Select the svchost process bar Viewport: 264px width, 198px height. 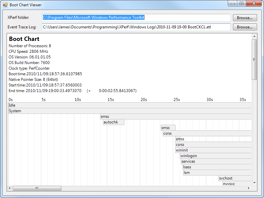[235, 178]
